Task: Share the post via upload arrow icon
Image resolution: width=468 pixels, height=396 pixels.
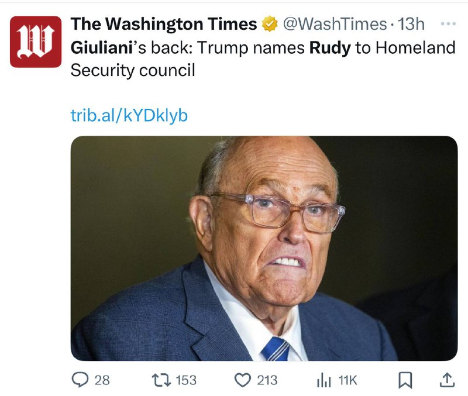Action: [x=448, y=380]
